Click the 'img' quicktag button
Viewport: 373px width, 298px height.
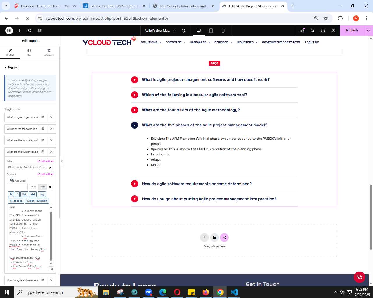[x=42, y=194]
